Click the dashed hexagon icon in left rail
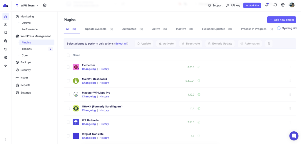This screenshot has width=301, height=144. (6, 25)
